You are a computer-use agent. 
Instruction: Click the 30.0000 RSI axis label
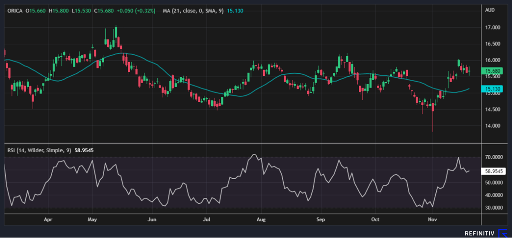(x=494, y=208)
